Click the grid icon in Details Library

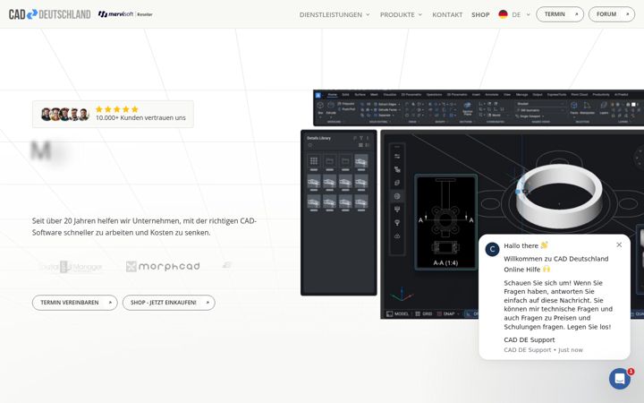314,161
